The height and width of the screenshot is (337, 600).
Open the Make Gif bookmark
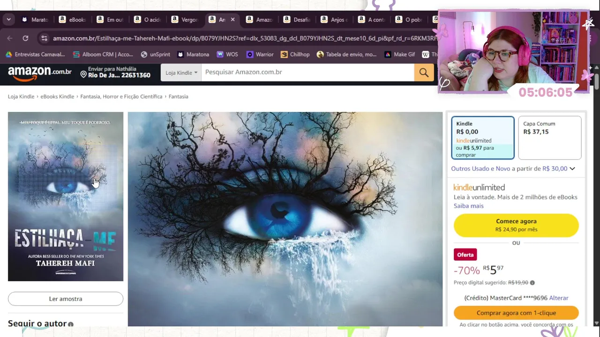click(x=399, y=54)
